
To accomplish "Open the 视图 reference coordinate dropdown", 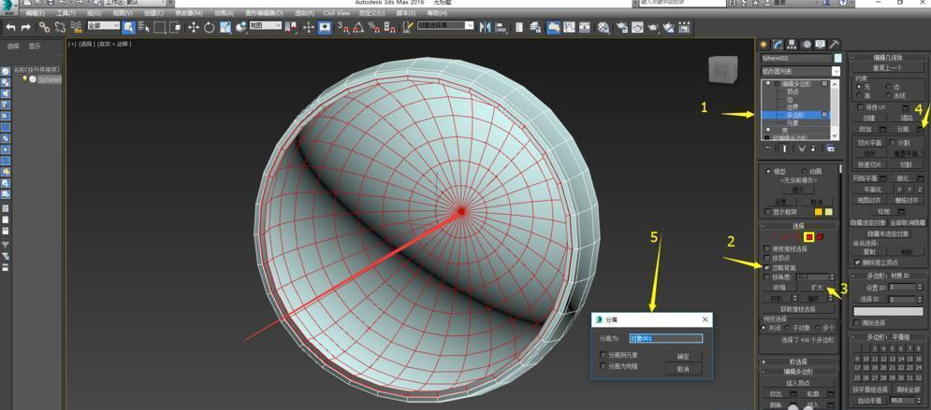I will click(266, 27).
